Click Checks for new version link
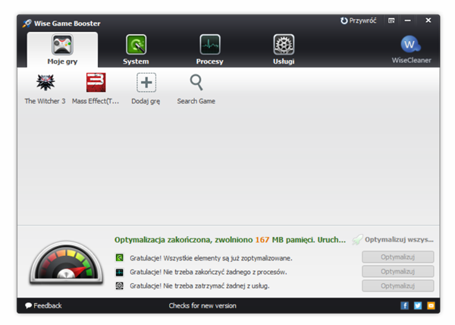The image size is (455, 325). pos(202,306)
